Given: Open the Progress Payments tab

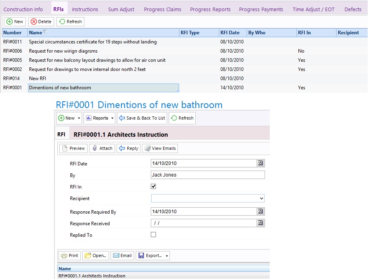Looking at the screenshot, I should (x=261, y=10).
